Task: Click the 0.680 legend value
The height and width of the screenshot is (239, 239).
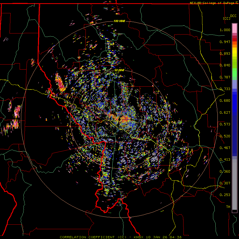Action: click(225, 101)
